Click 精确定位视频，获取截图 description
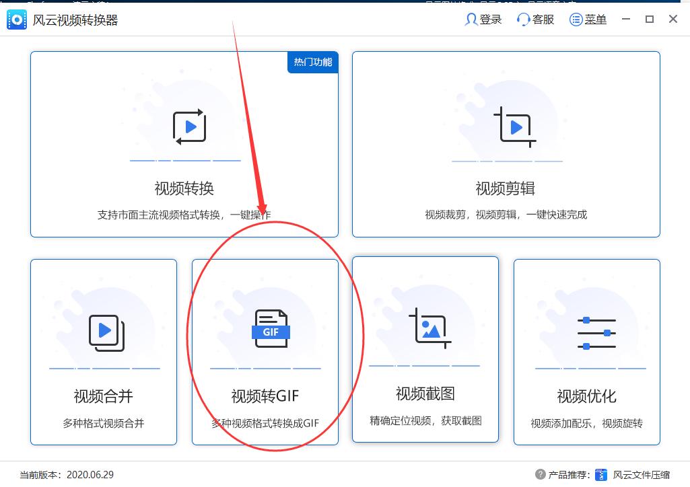The image size is (690, 487). click(x=425, y=420)
